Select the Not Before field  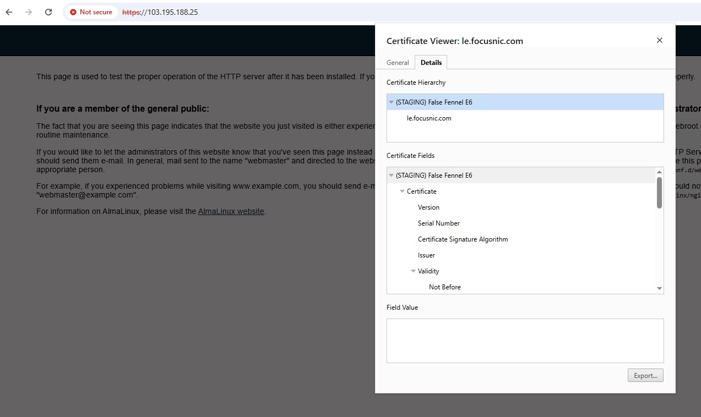(x=444, y=287)
